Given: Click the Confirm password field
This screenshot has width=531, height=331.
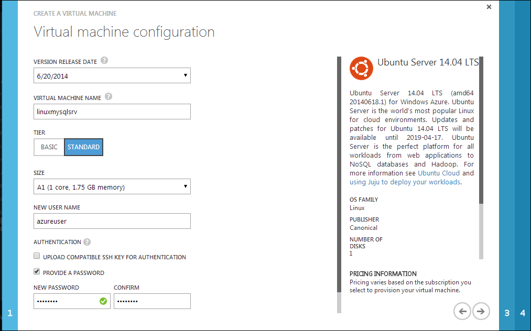Looking at the screenshot, I should 152,301.
